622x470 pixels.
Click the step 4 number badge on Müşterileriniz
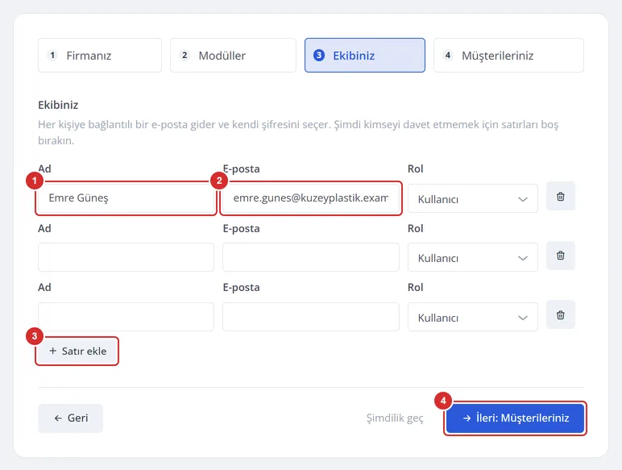(x=447, y=55)
